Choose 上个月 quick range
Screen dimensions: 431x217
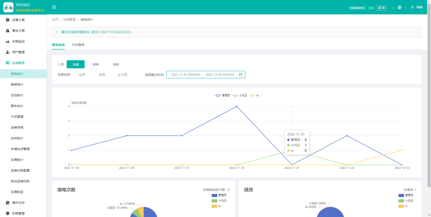point(122,75)
